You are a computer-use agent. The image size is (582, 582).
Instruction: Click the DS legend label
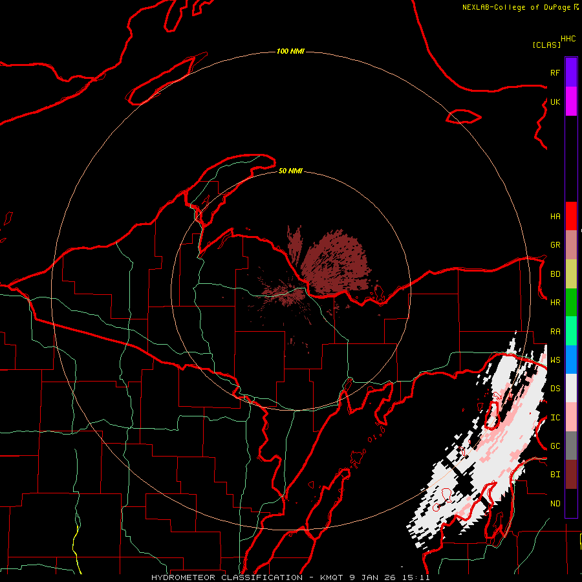coord(555,389)
